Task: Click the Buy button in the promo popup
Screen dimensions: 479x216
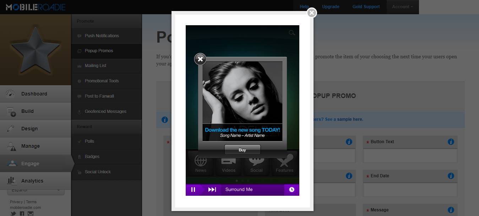Action: point(243,150)
